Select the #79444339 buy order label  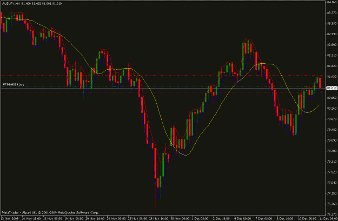[x=13, y=85]
